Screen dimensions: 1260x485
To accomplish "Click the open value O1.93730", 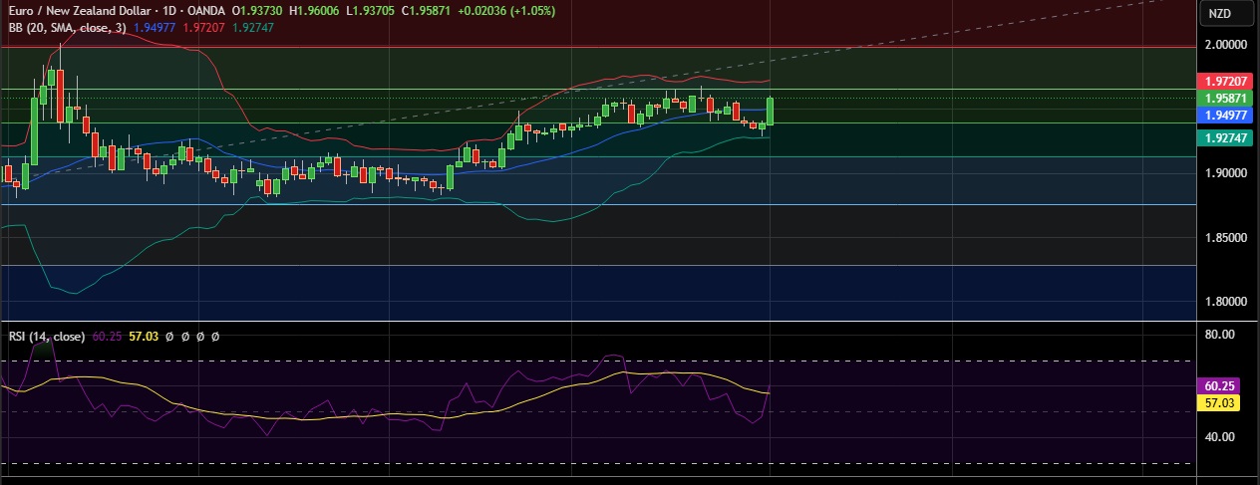I will [257, 10].
